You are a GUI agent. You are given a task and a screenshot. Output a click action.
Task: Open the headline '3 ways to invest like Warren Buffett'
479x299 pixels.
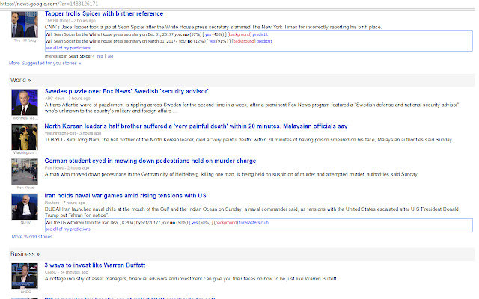coord(95,265)
